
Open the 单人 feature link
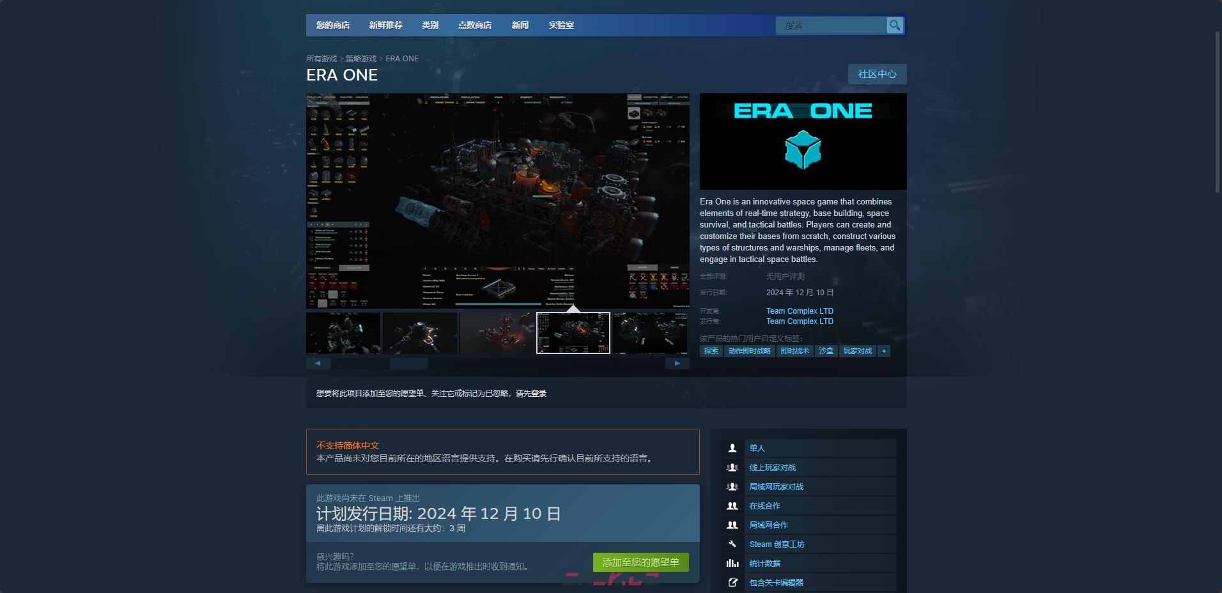click(757, 448)
